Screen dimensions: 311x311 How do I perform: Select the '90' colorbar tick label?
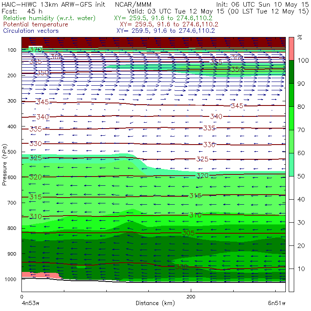pos(301,84)
